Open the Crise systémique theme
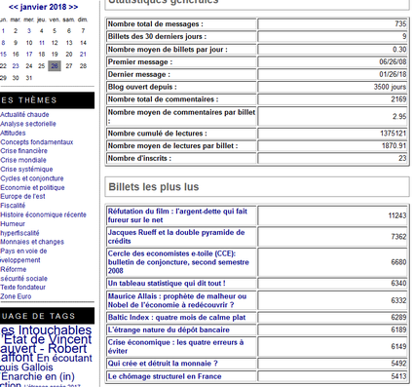Screen dimensions: 414x387 tap(26, 169)
